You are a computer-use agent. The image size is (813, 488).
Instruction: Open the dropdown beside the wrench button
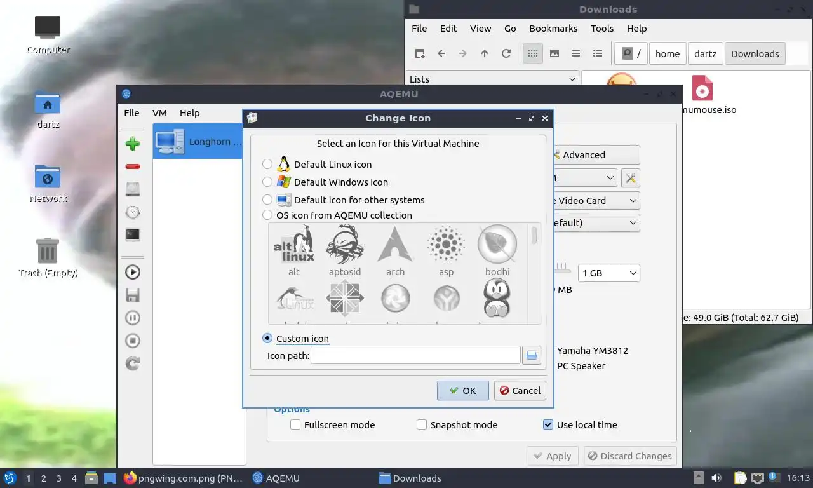[x=585, y=178]
